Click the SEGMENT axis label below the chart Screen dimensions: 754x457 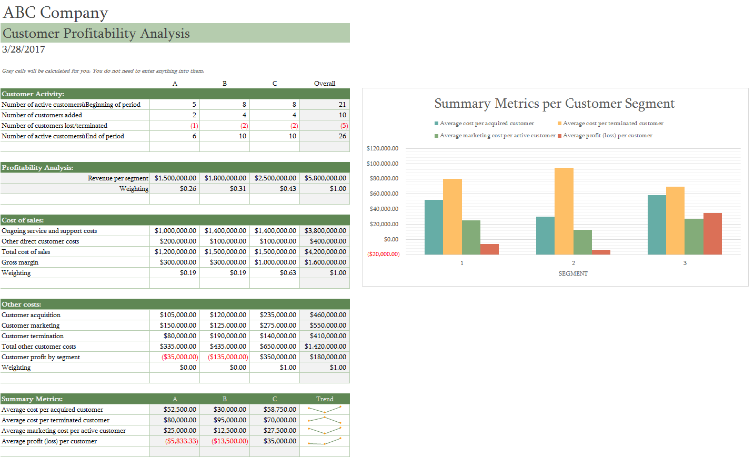point(573,273)
